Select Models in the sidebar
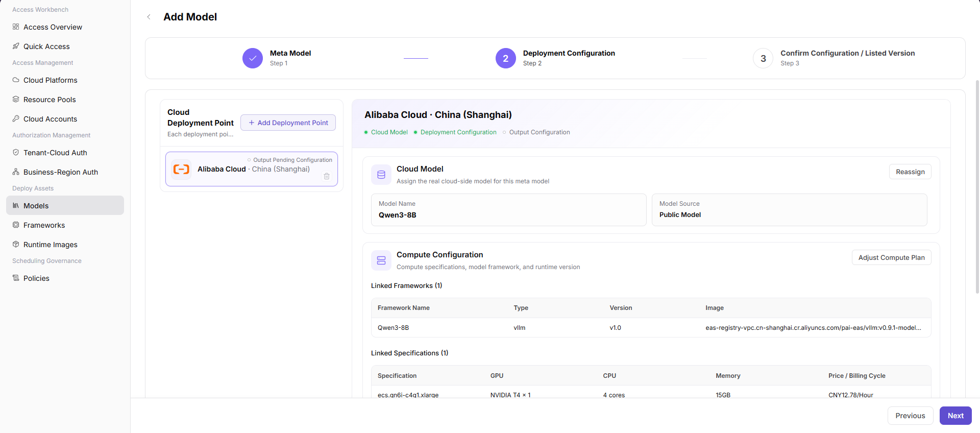The height and width of the screenshot is (433, 980). pos(65,205)
